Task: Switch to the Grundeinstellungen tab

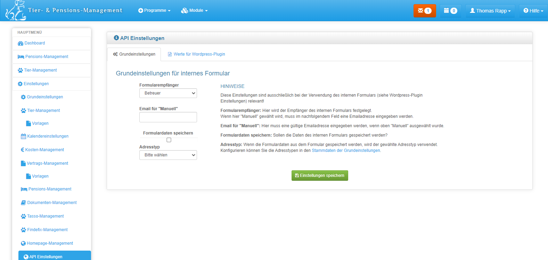Action: pos(134,54)
